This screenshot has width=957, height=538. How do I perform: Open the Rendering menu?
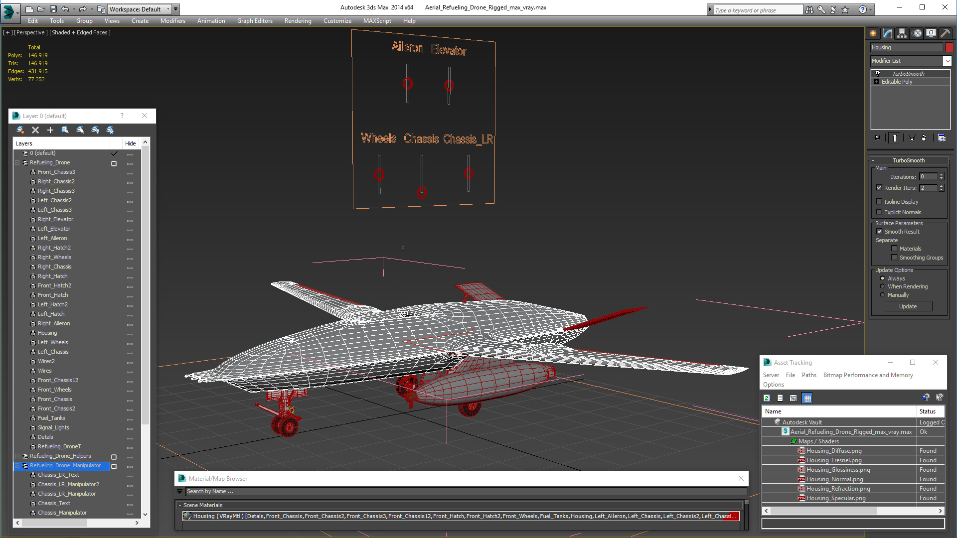pos(298,21)
